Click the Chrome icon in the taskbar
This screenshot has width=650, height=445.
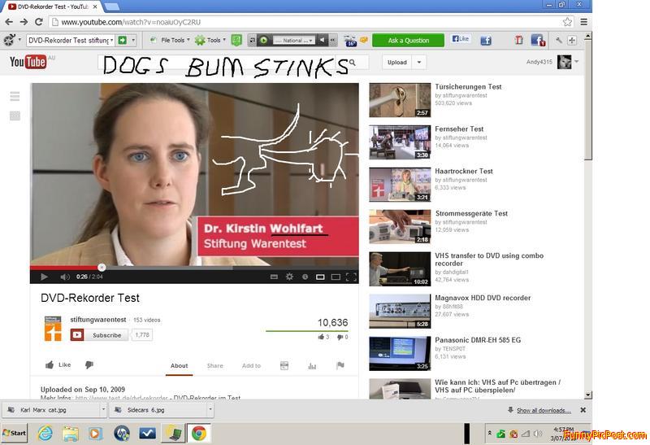[x=199, y=434]
